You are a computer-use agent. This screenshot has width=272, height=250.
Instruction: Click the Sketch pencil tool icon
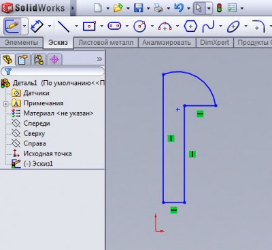[13, 26]
